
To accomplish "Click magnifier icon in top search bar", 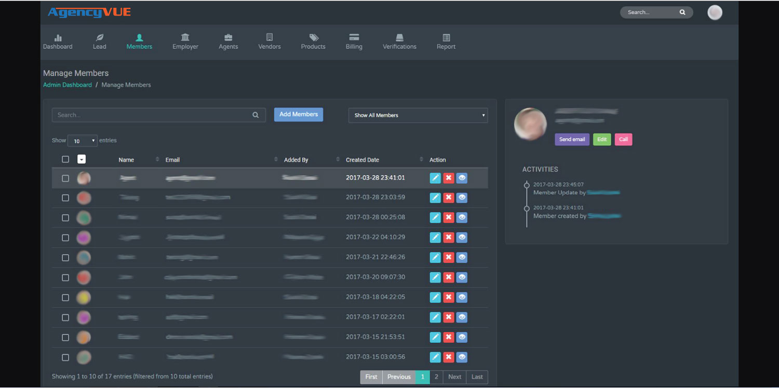I will point(682,12).
